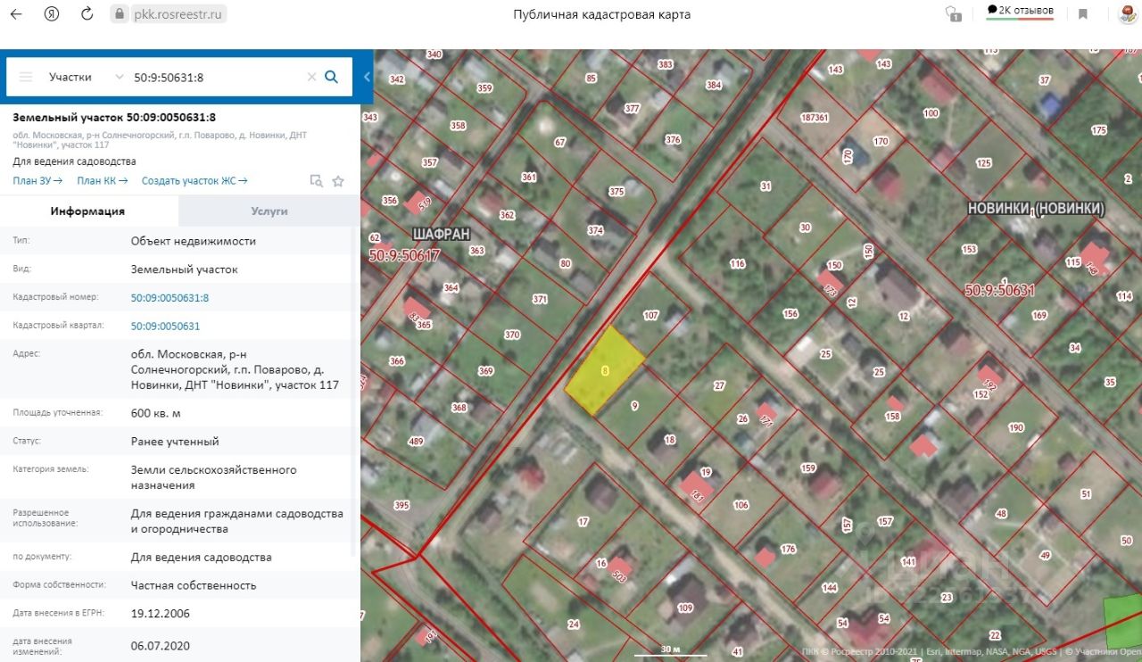This screenshot has height=662, width=1142.
Task: Select parcel 169 on the map
Action: coord(1039,315)
